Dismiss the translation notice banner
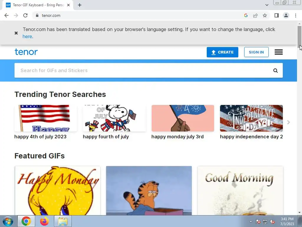302x227 pixels. [x=16, y=33]
